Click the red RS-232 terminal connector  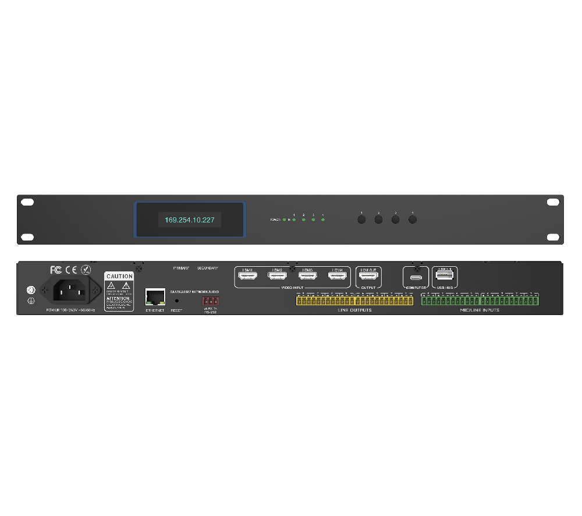(x=211, y=301)
